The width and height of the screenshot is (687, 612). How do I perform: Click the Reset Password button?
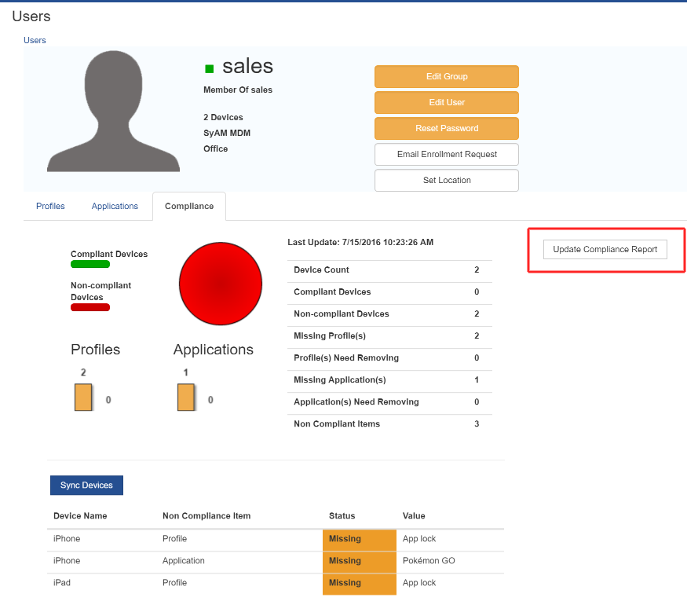point(446,128)
